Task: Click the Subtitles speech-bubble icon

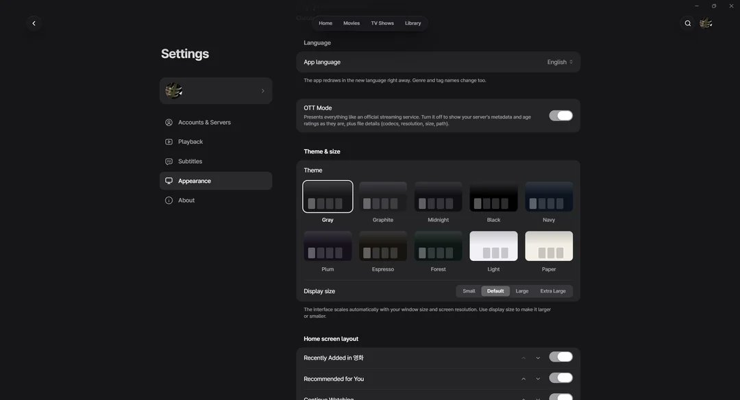Action: [x=169, y=162]
